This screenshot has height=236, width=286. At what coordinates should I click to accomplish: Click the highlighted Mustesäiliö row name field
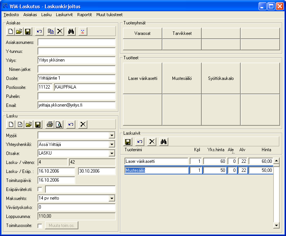[x=157, y=170]
